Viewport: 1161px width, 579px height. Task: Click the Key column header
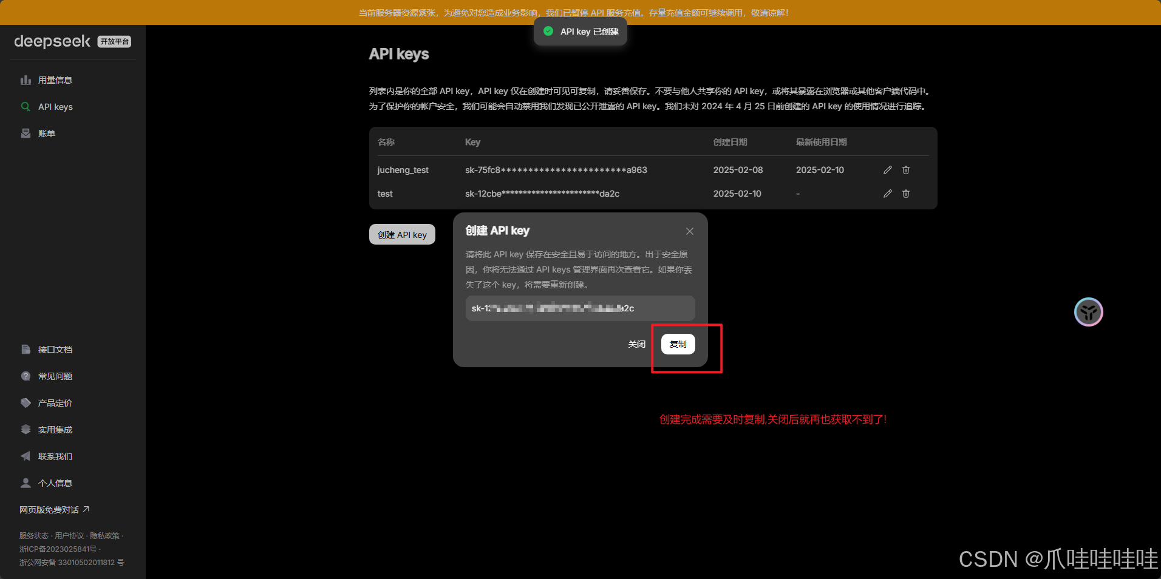point(472,142)
